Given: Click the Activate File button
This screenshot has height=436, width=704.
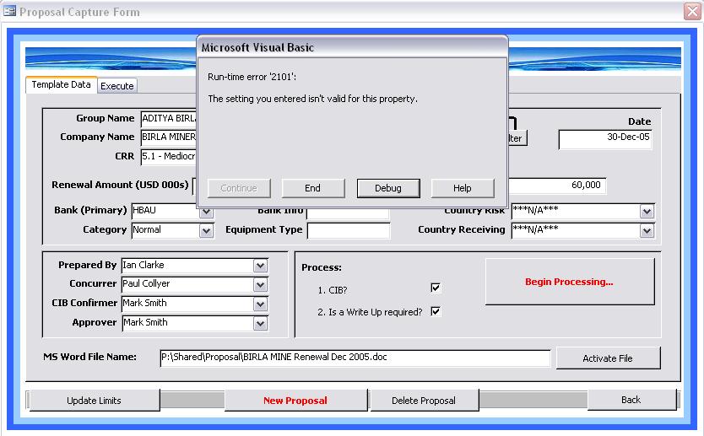Looking at the screenshot, I should [608, 358].
